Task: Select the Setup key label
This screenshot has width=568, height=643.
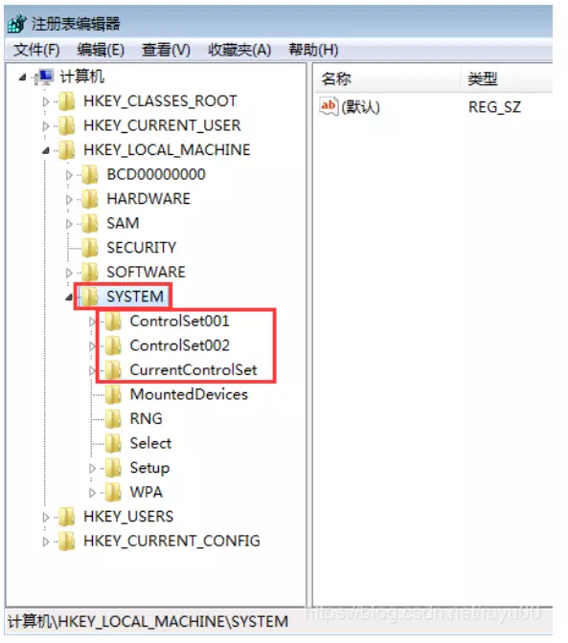Action: 149,468
